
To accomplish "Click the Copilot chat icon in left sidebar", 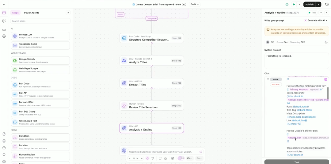I will (x=4, y=21).
